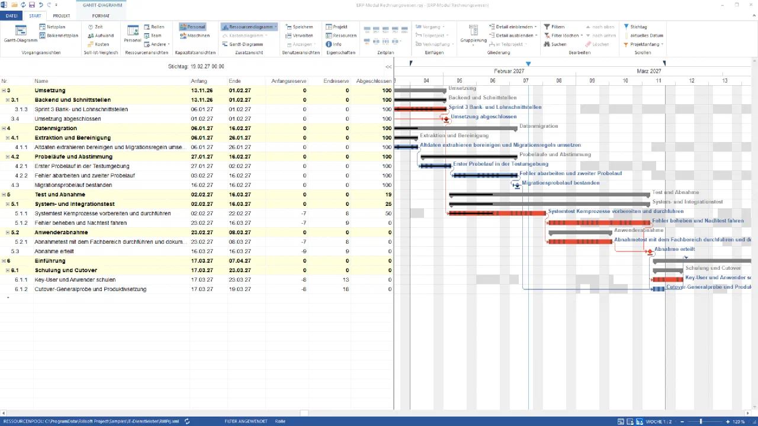Open Ressourcen properties
The width and height of the screenshot is (758, 426).
(x=341, y=35)
